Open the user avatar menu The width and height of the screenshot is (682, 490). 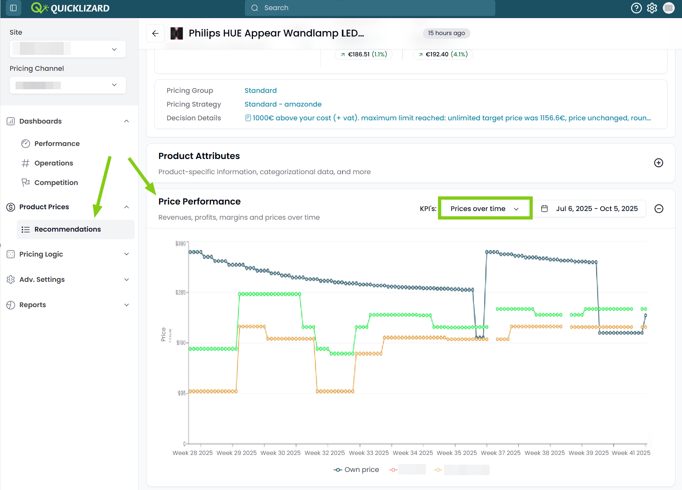[x=669, y=8]
